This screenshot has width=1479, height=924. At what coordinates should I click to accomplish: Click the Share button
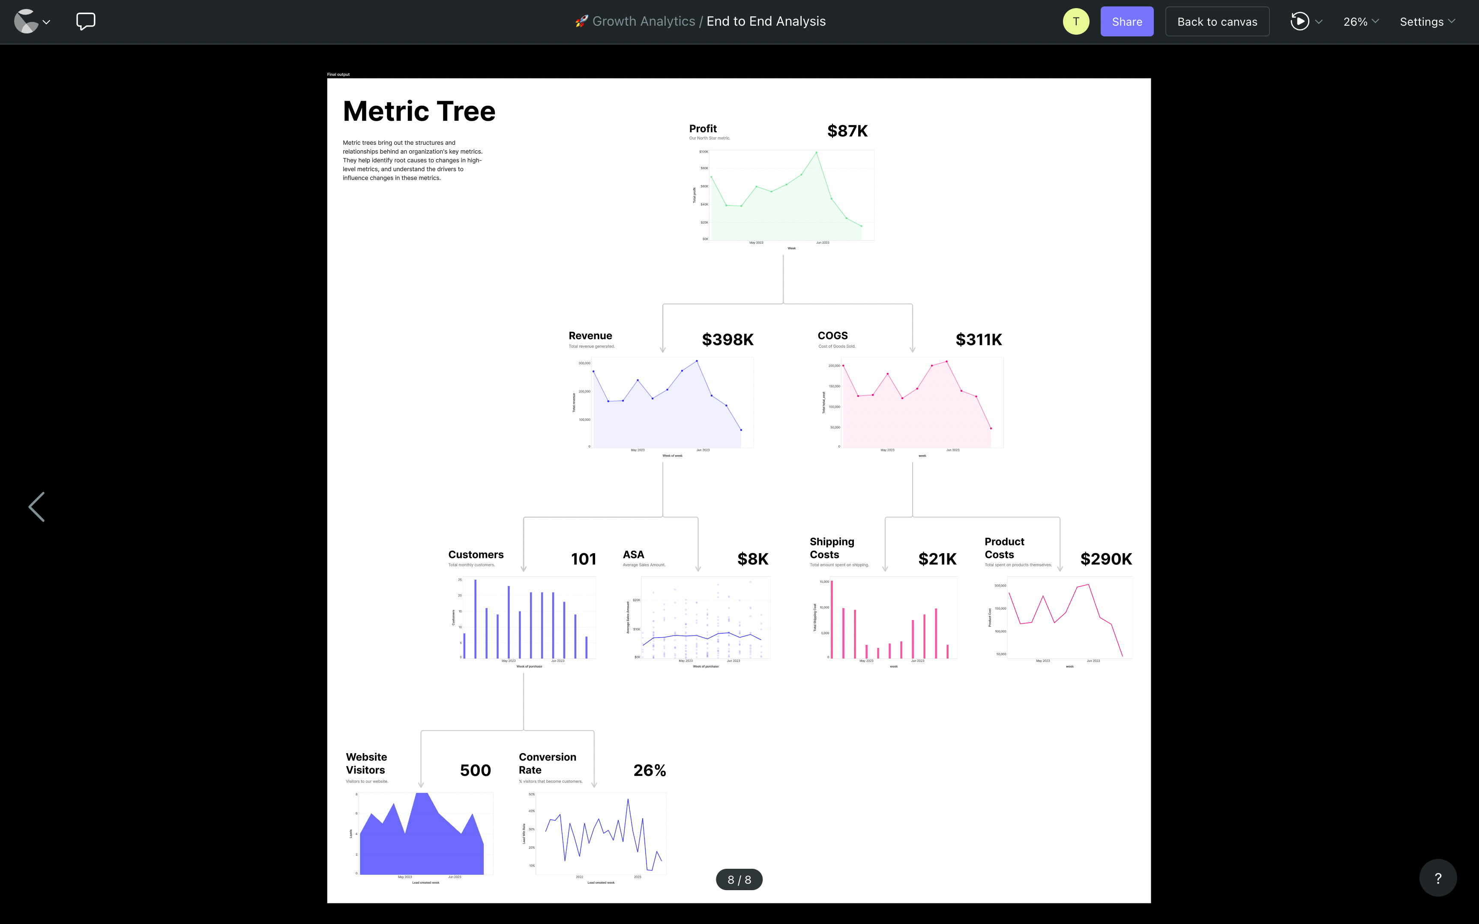[x=1126, y=21]
